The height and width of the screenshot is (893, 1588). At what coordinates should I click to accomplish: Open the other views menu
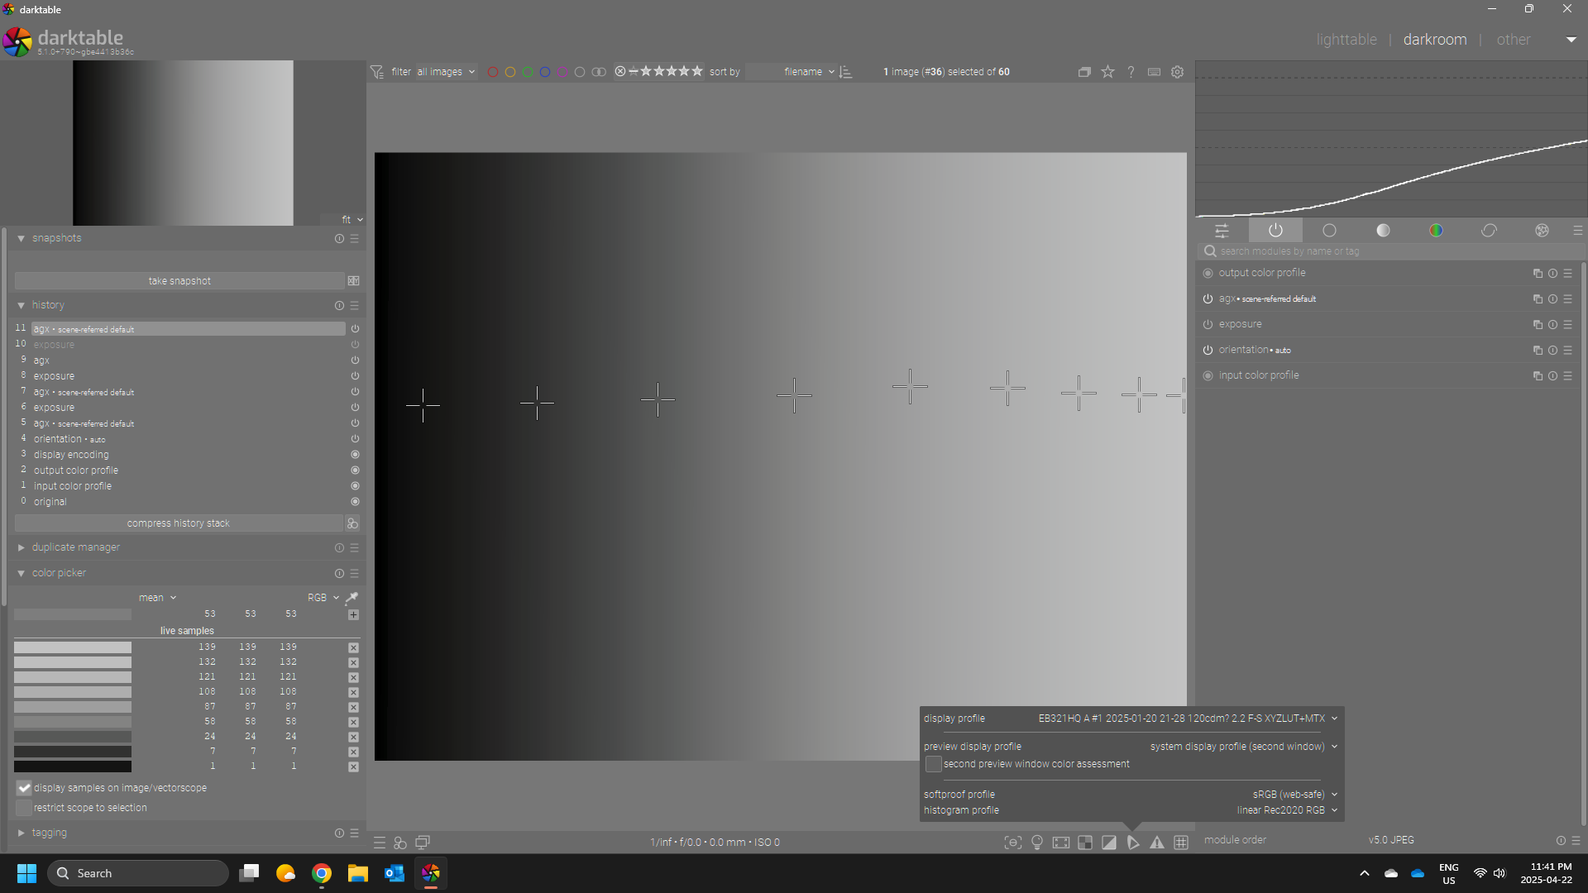click(x=1513, y=40)
